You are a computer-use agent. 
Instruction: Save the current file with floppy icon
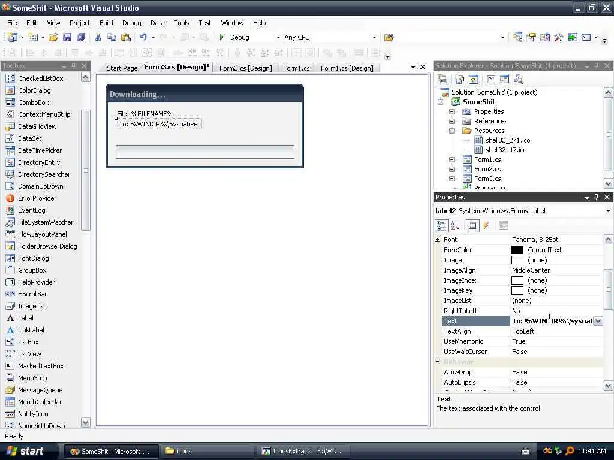click(x=67, y=37)
